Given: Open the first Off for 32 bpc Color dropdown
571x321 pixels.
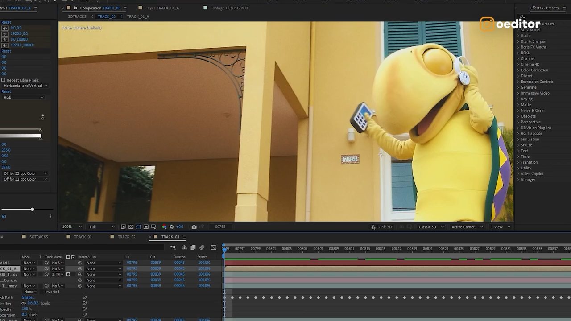Looking at the screenshot, I should coord(25,173).
